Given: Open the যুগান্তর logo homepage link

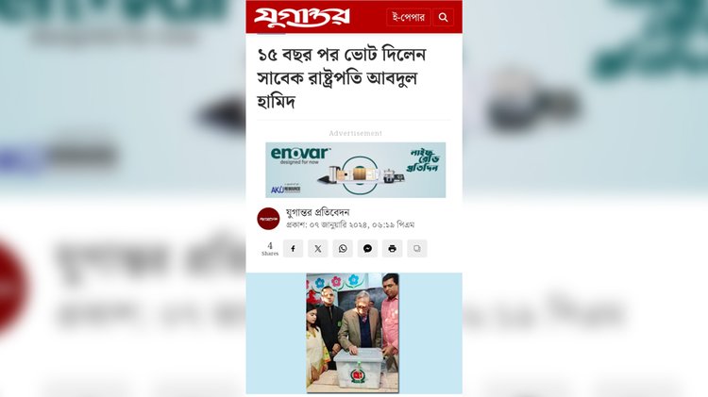Looking at the screenshot, I should [302, 17].
